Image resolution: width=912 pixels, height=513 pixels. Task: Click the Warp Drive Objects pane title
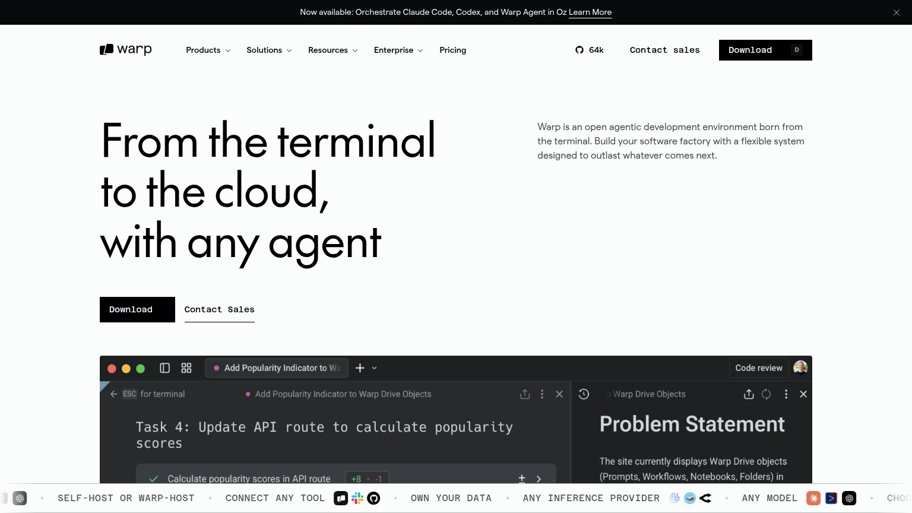pos(650,394)
